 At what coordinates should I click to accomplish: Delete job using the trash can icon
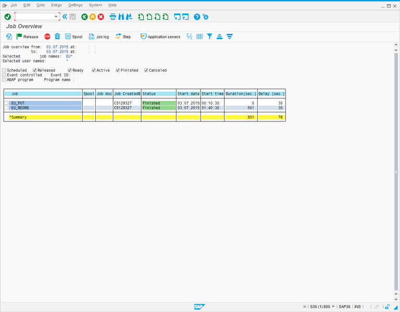pos(57,36)
